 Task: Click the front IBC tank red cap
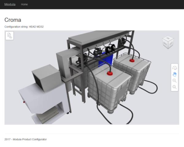(x=110, y=73)
